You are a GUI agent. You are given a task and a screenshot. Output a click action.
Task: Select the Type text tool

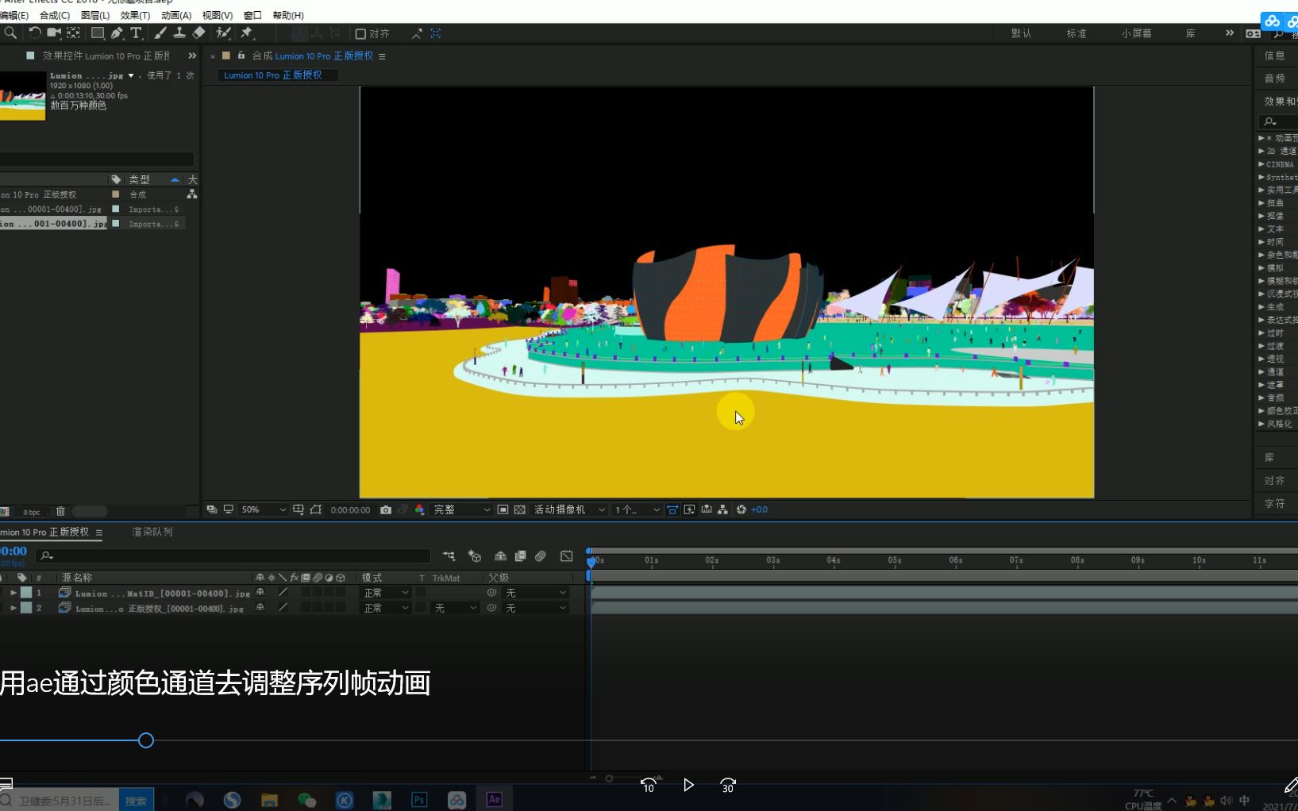(x=136, y=33)
